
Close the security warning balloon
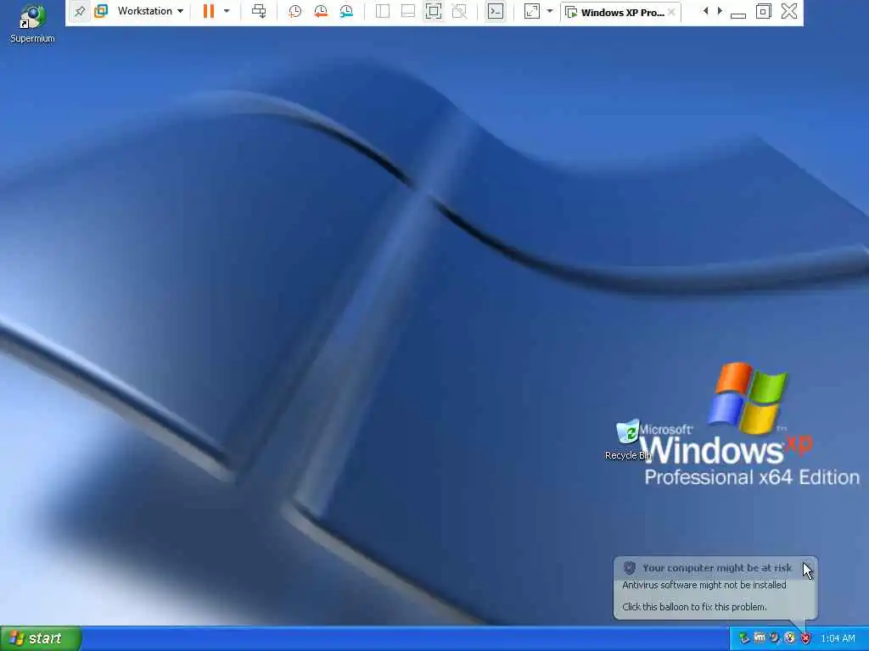806,567
